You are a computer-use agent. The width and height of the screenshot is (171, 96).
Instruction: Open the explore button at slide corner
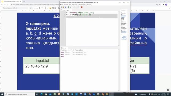coord(168,90)
